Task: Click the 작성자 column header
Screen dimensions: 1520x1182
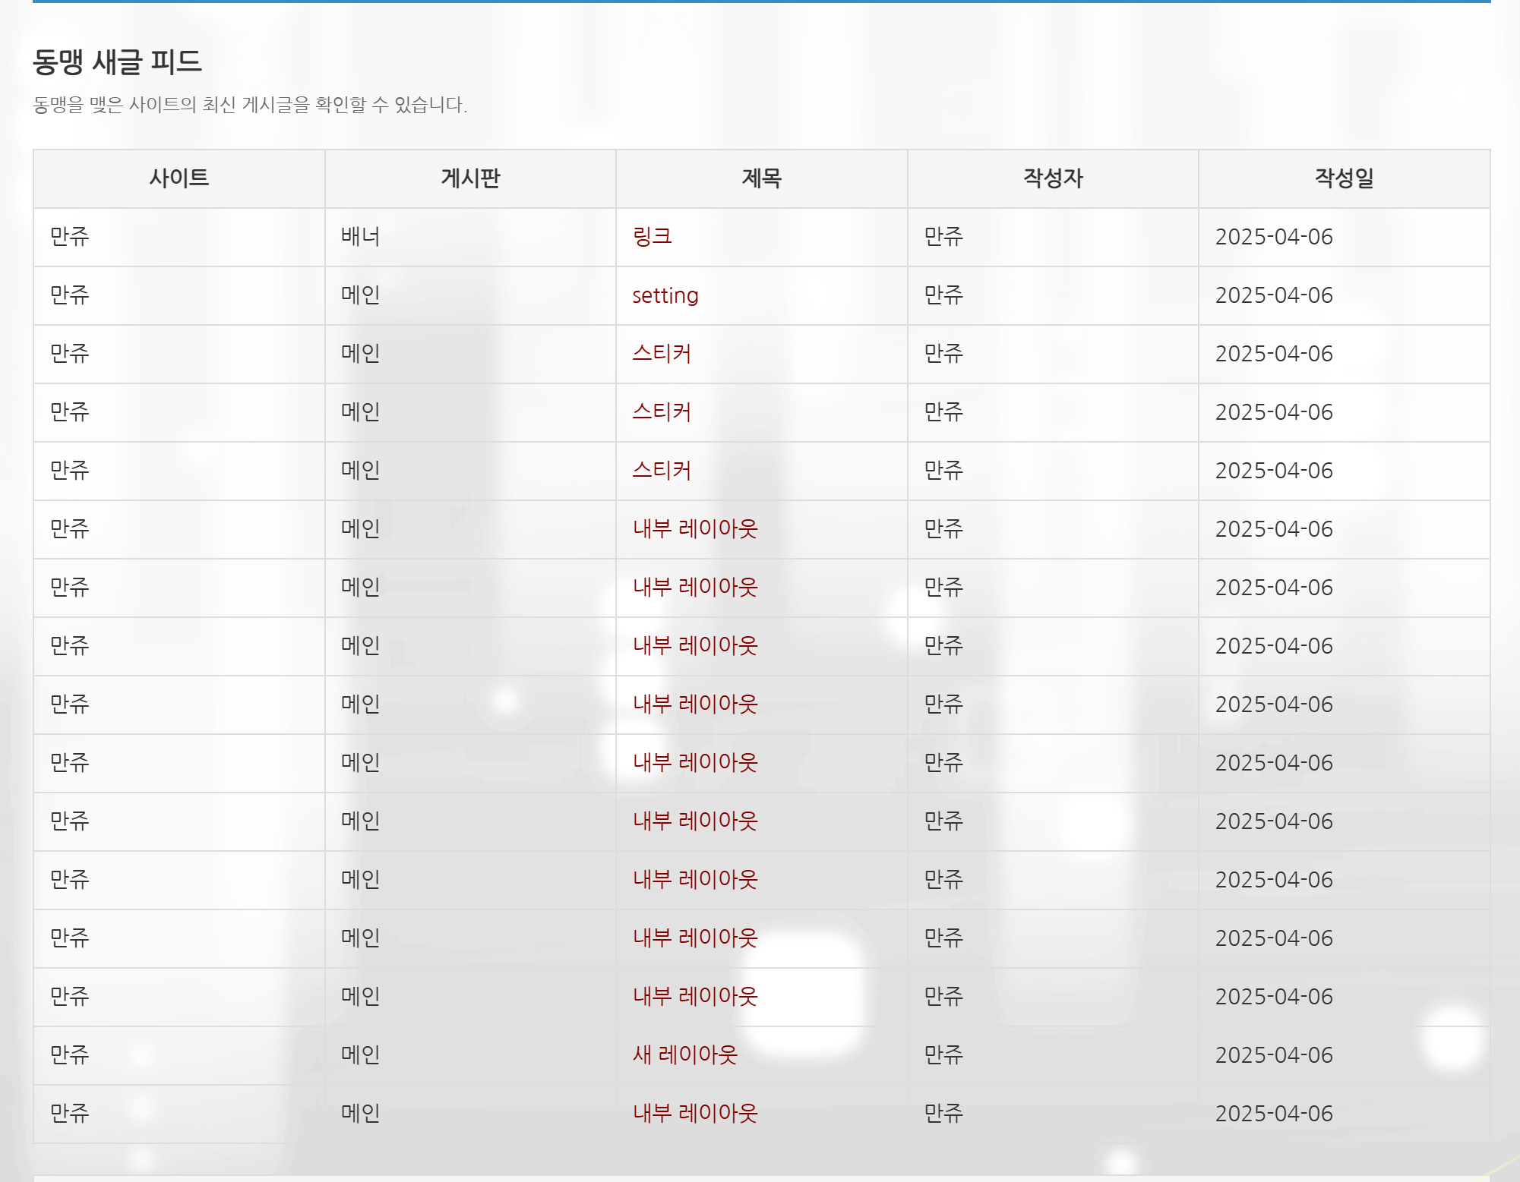Action: tap(1053, 178)
